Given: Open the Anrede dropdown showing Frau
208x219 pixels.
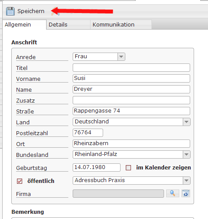Looking at the screenshot, I should click(99, 56).
